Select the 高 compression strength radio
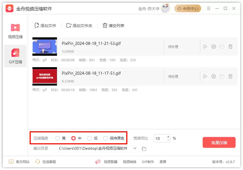The width and height of the screenshot is (243, 170). (x=58, y=138)
